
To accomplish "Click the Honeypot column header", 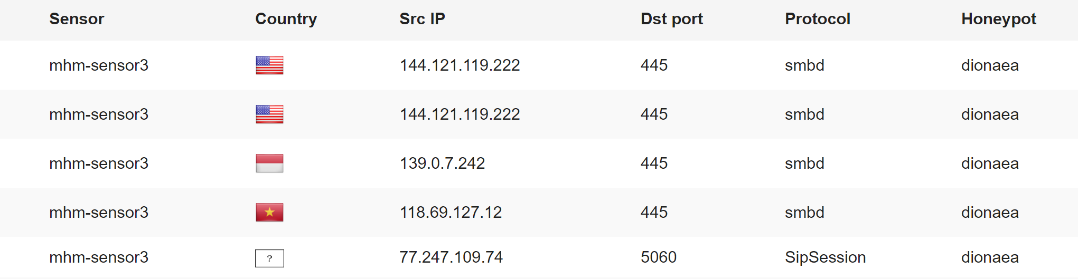I will point(998,19).
